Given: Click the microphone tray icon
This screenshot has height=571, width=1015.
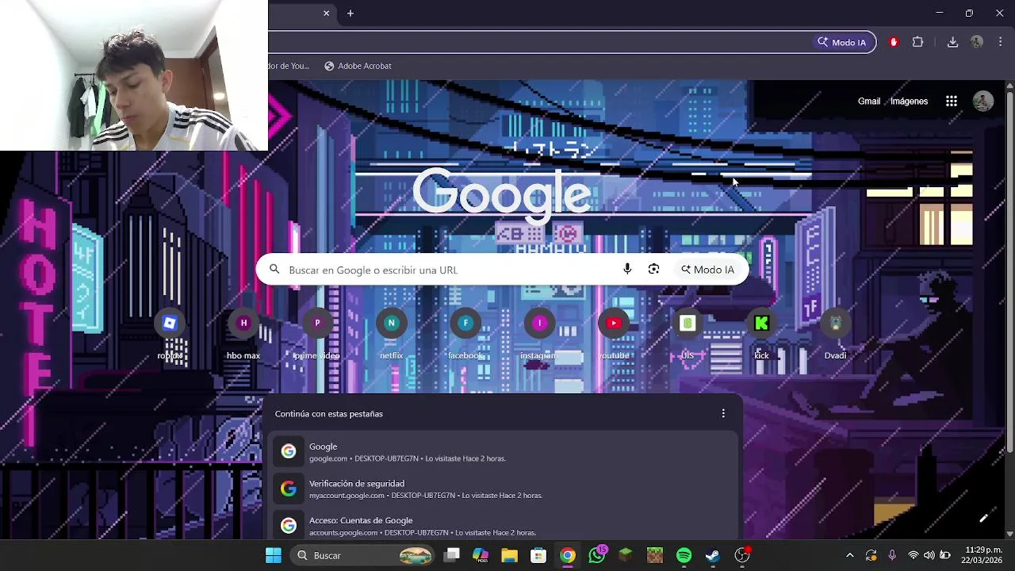Looking at the screenshot, I should [892, 555].
